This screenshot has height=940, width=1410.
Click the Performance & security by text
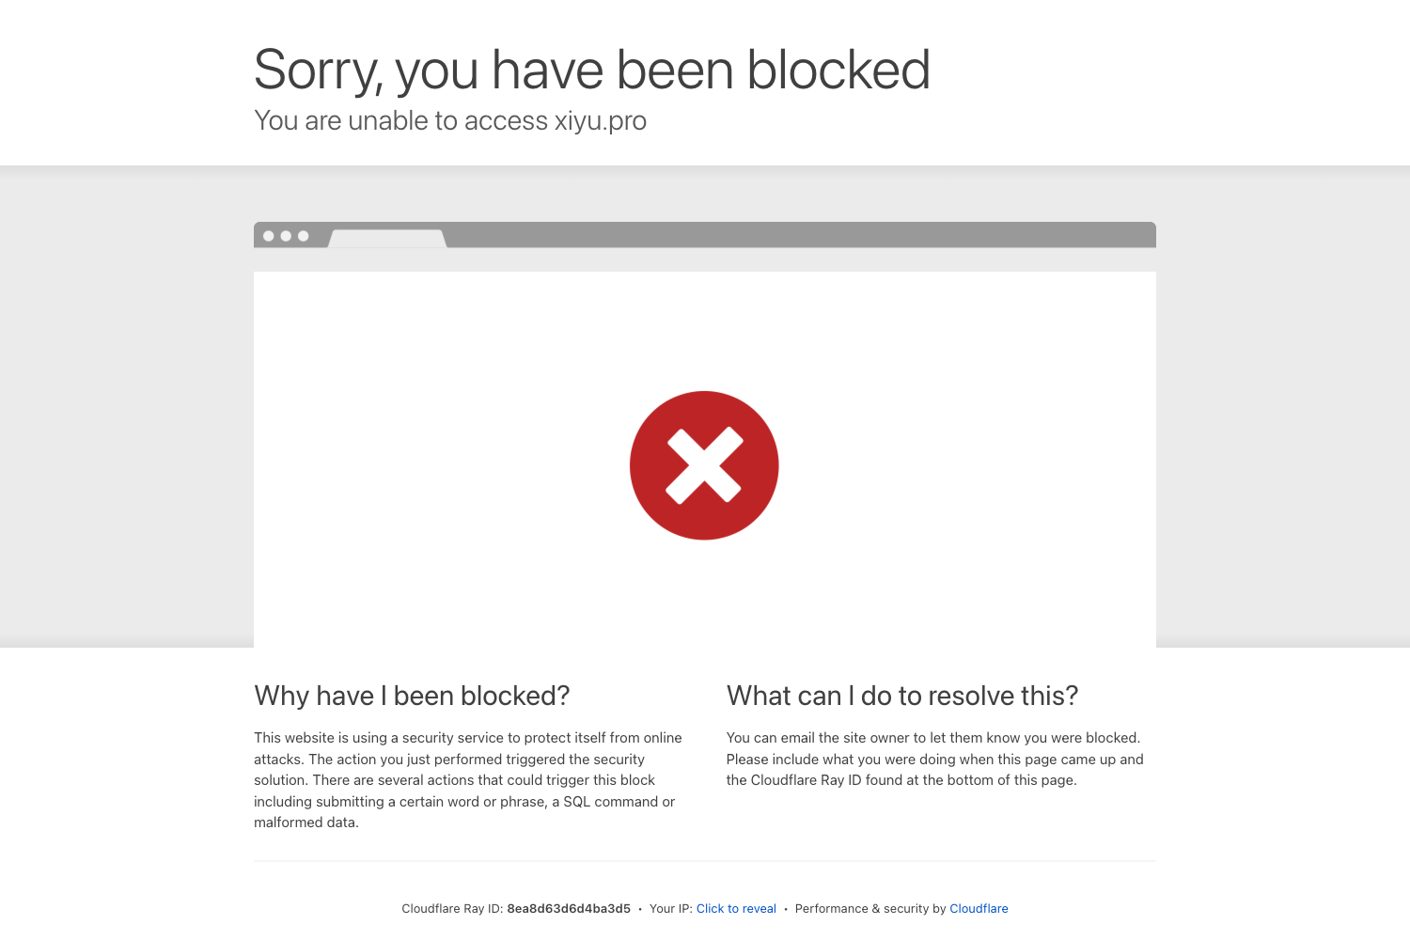pos(870,909)
